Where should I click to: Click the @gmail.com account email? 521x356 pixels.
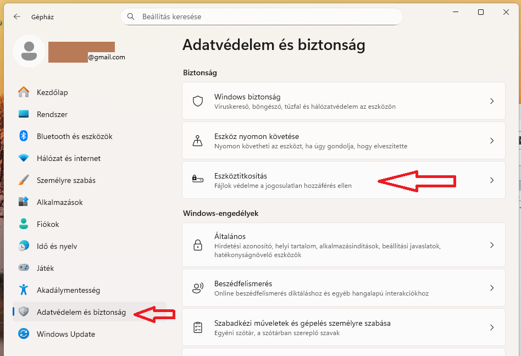point(107,57)
